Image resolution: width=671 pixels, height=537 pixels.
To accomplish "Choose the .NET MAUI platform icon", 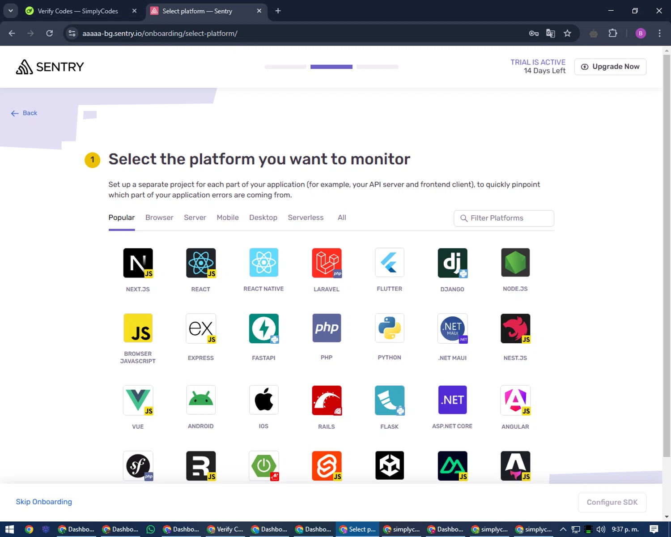I will click(x=452, y=328).
